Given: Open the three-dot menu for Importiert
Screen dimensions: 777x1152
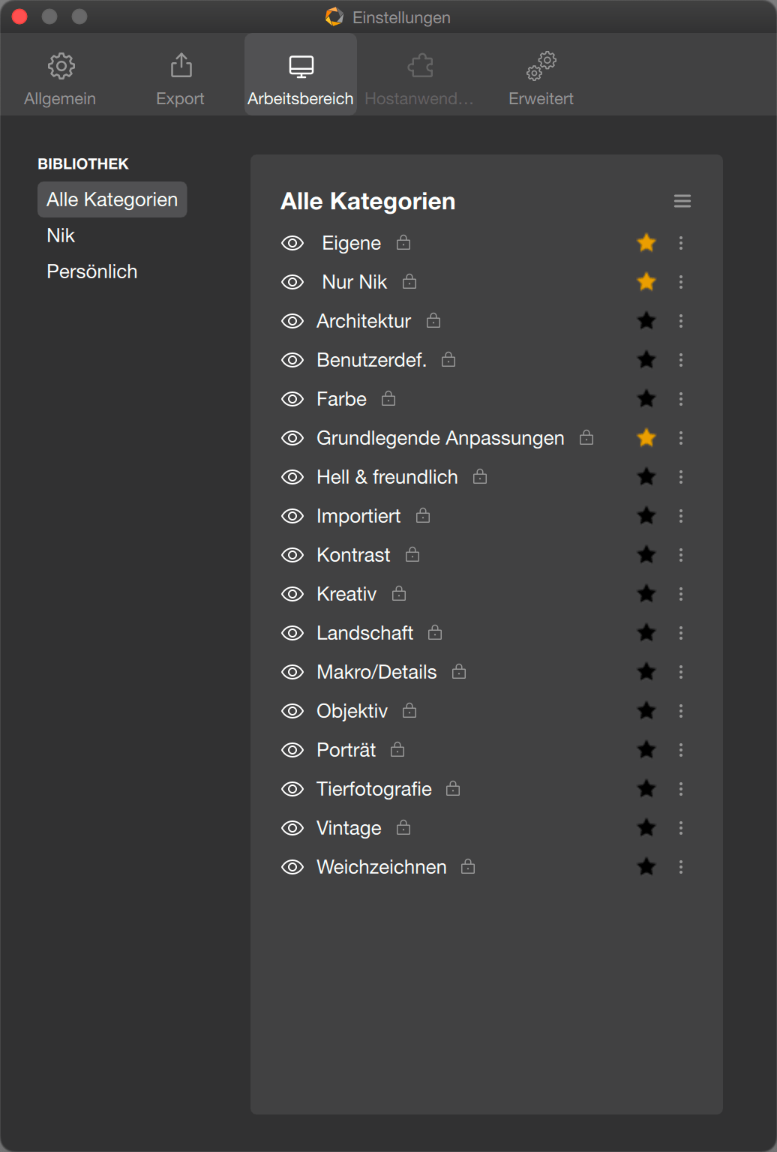Looking at the screenshot, I should pyautogui.click(x=681, y=516).
